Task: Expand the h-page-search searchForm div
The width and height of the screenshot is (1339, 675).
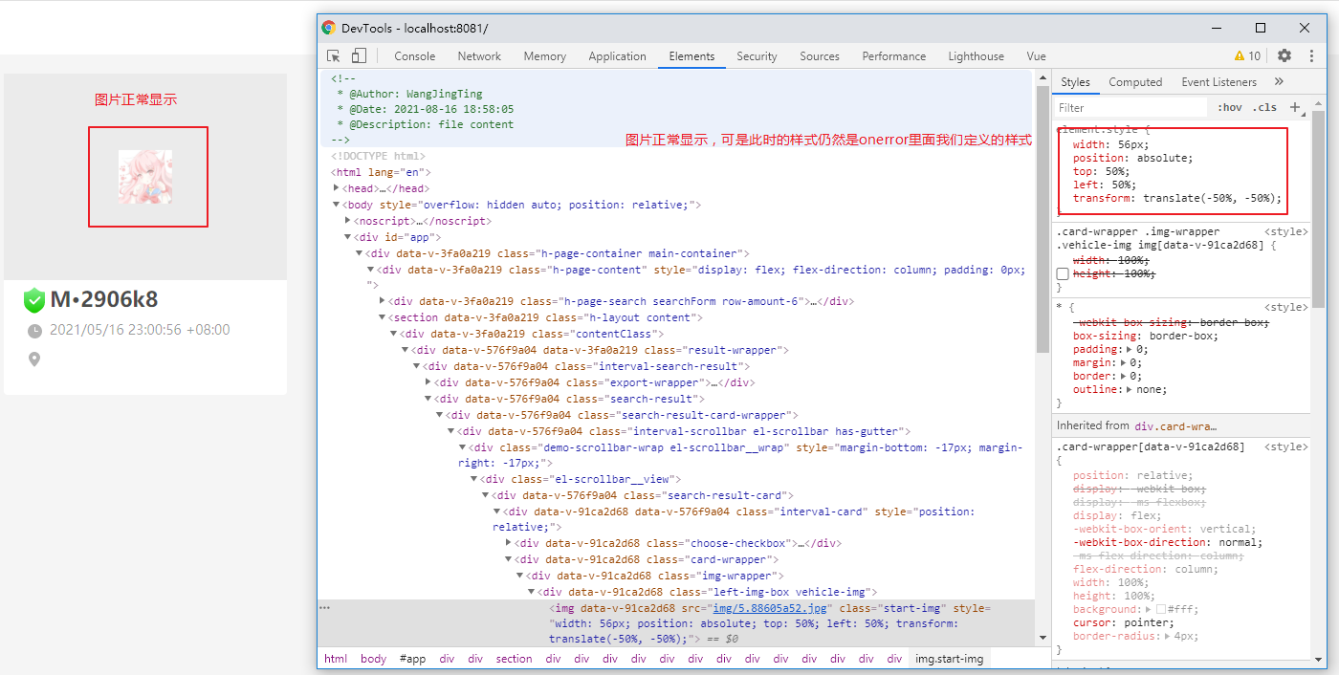Action: 382,301
